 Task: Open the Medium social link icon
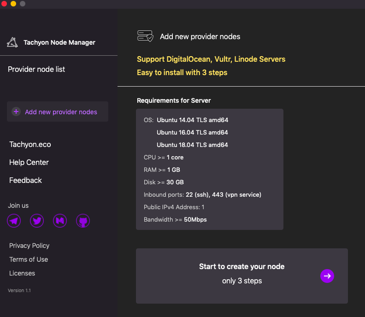60,221
